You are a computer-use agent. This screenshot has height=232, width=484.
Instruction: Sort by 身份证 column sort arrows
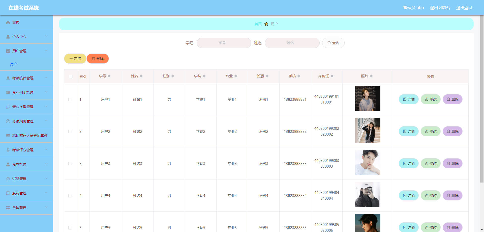332,76
